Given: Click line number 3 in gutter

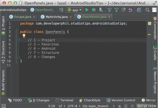Looking at the screenshot, I should point(9,32).
